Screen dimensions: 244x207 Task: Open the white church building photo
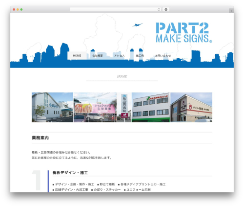pyautogui.click(x=52, y=107)
